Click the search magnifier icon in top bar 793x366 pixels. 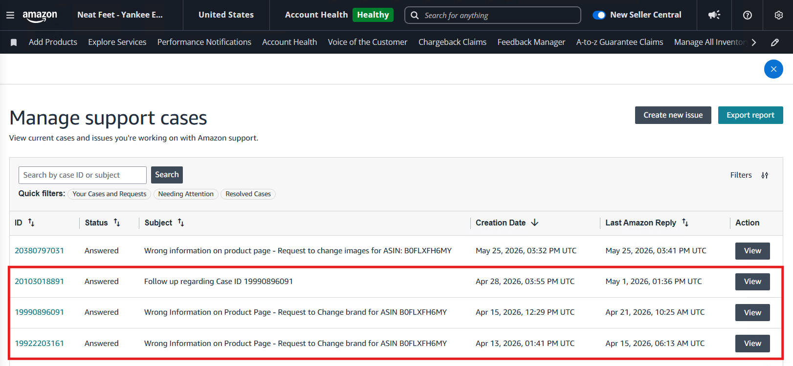pos(415,15)
